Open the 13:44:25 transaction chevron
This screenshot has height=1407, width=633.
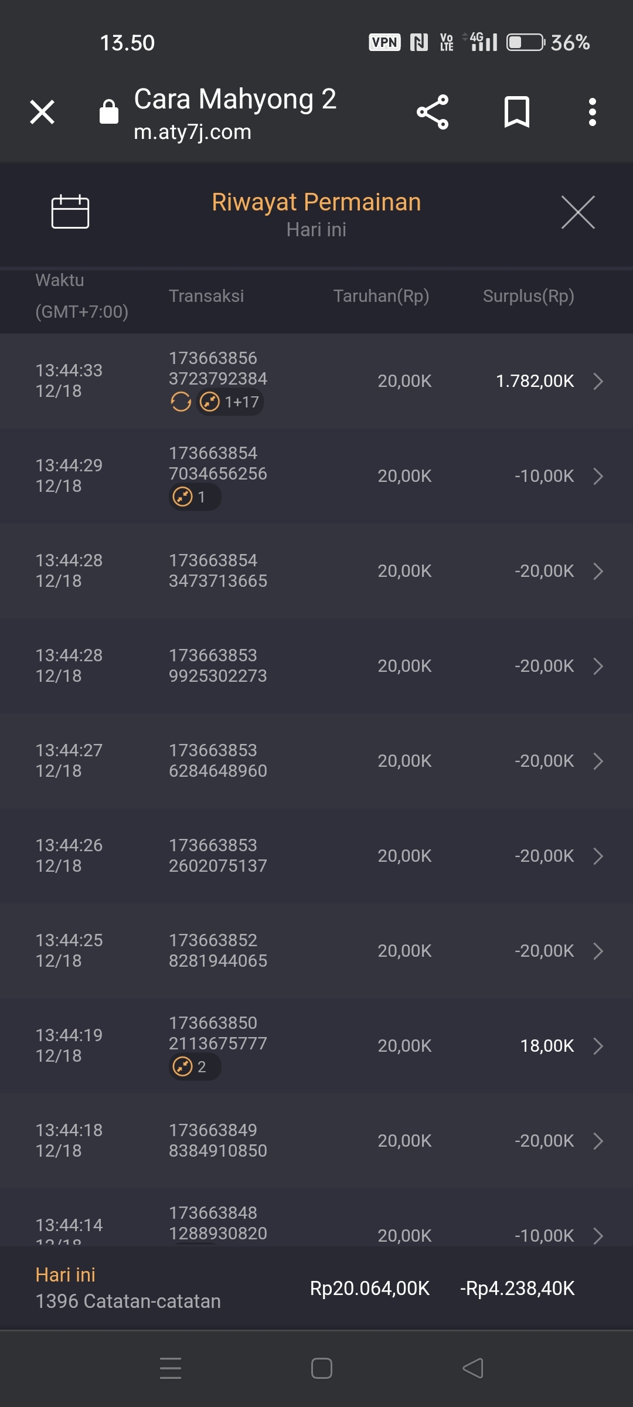(x=598, y=951)
